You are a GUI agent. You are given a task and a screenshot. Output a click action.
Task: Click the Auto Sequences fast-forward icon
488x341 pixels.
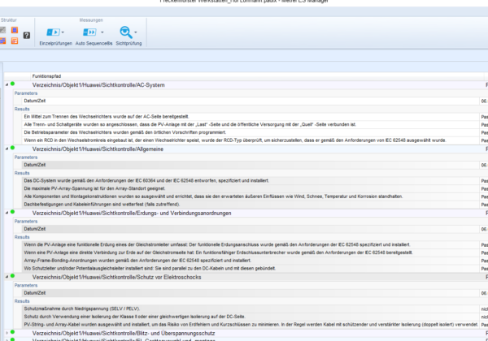pos(89,32)
